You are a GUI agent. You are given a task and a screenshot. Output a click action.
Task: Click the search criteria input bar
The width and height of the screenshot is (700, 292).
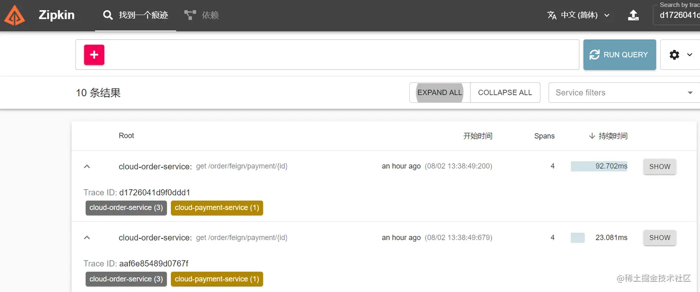pyautogui.click(x=327, y=55)
